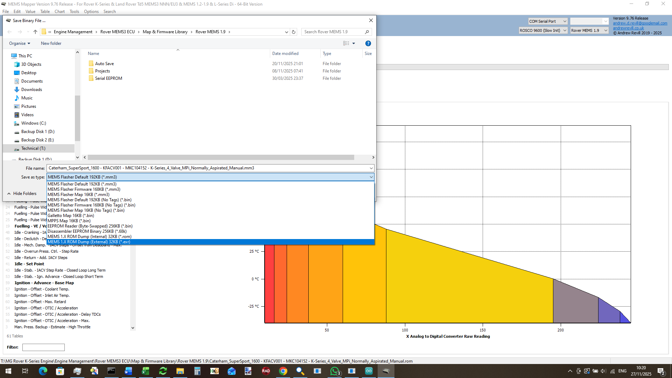This screenshot has width=672, height=378.
Task: Select Galletto Map 16KB file type
Action: coord(71,216)
